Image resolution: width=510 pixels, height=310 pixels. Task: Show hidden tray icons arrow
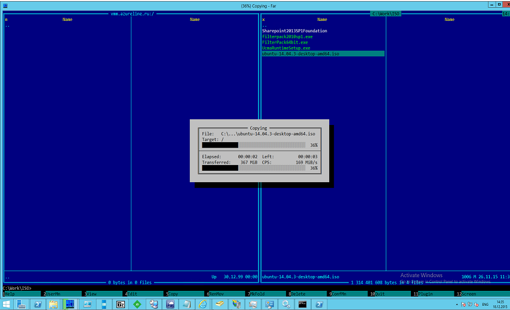457,305
